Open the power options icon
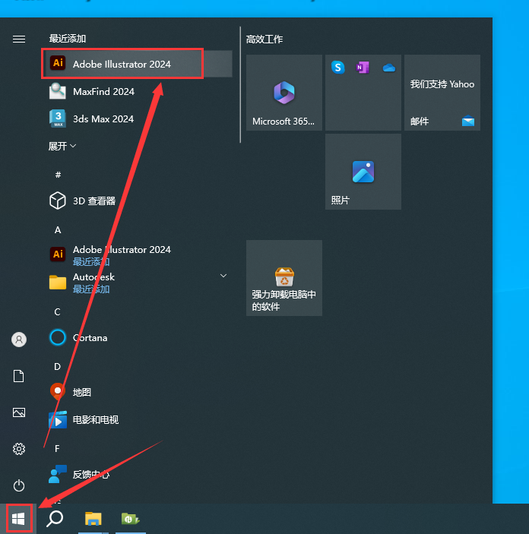 [x=19, y=485]
